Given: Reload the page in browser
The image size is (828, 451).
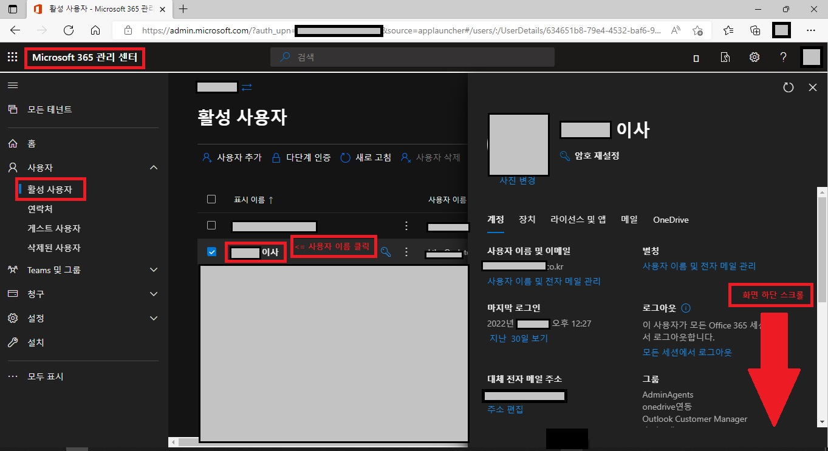Looking at the screenshot, I should click(x=69, y=30).
